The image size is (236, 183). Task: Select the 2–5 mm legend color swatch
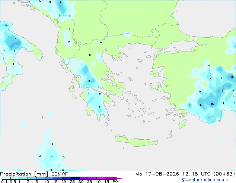click(x=32, y=178)
